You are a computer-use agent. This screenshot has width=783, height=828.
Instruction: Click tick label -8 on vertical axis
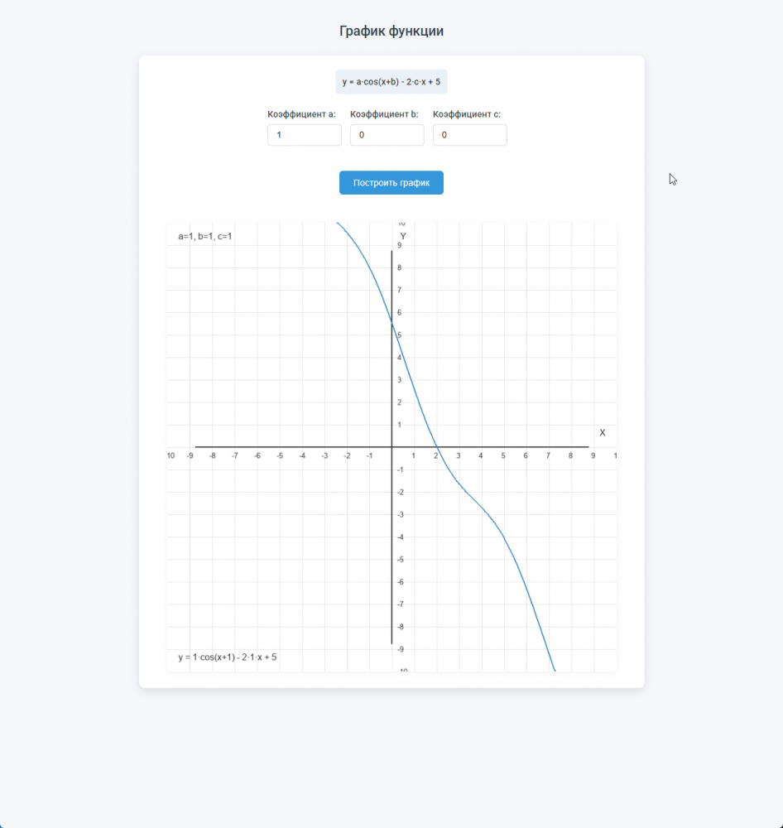point(401,627)
